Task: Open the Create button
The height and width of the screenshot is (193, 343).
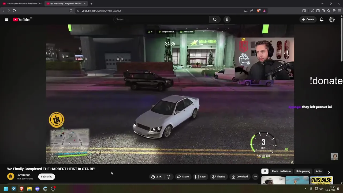Action: pos(308,19)
